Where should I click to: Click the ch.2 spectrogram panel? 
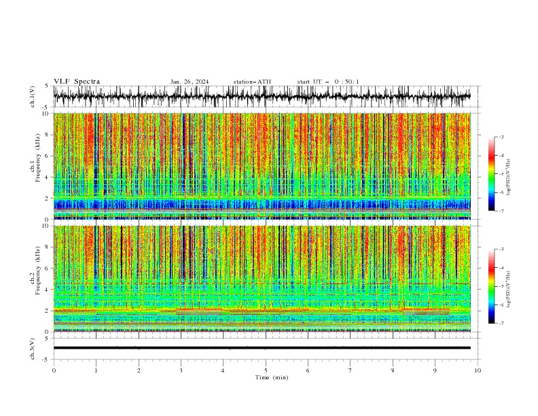coord(262,279)
